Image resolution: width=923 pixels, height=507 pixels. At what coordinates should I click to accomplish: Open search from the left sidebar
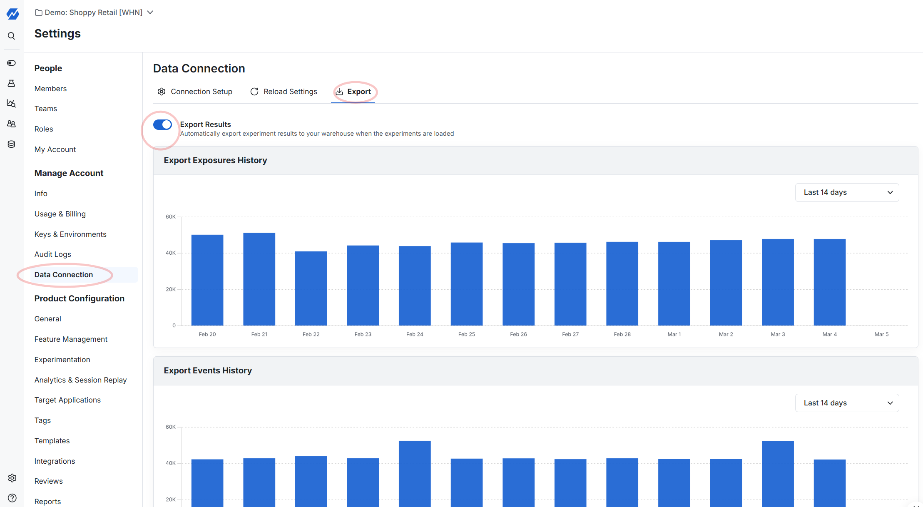click(12, 36)
